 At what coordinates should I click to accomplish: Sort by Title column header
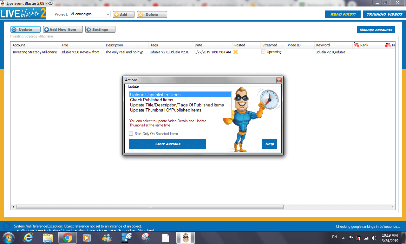82,45
